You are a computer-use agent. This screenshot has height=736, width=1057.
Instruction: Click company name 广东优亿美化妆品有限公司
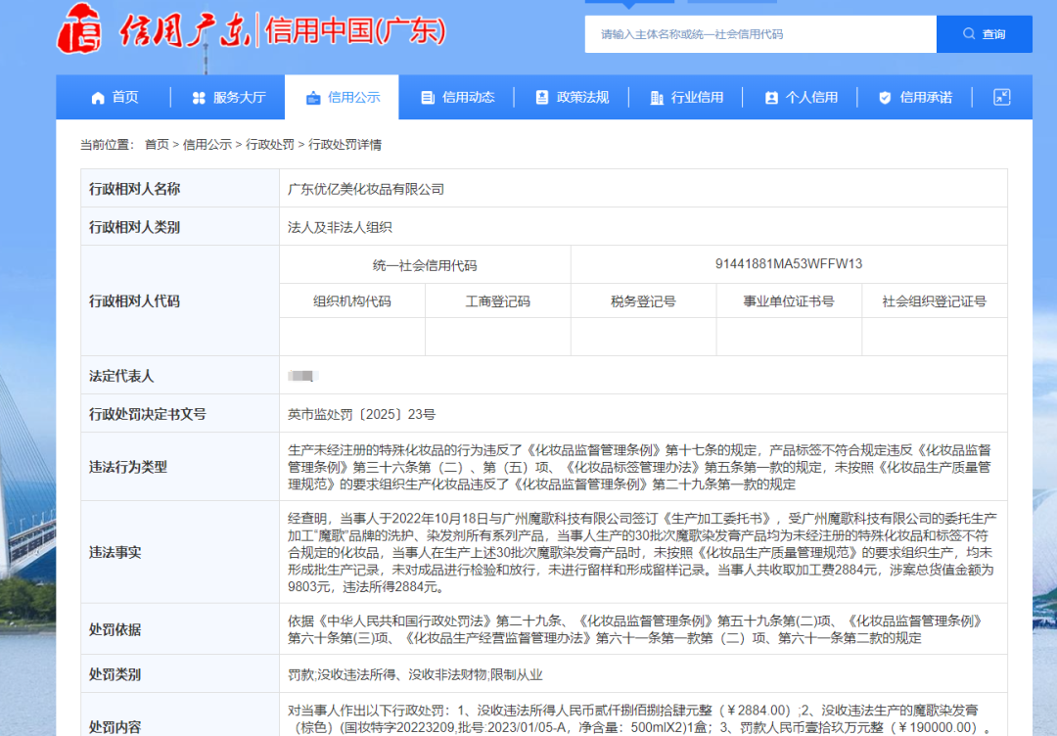(366, 189)
